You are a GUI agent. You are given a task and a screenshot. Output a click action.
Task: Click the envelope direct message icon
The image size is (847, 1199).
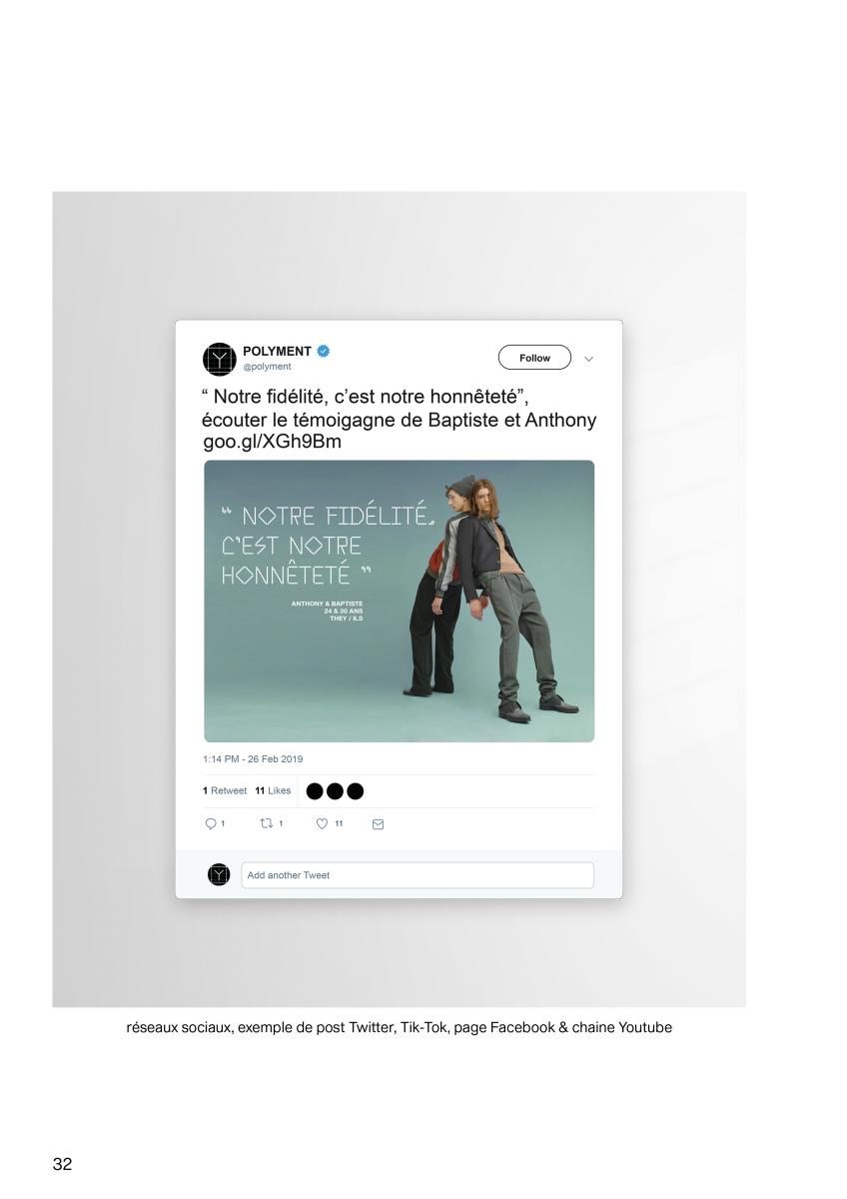click(x=378, y=824)
